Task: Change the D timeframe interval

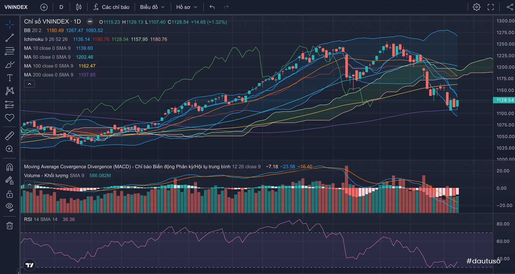Action: (x=61, y=7)
